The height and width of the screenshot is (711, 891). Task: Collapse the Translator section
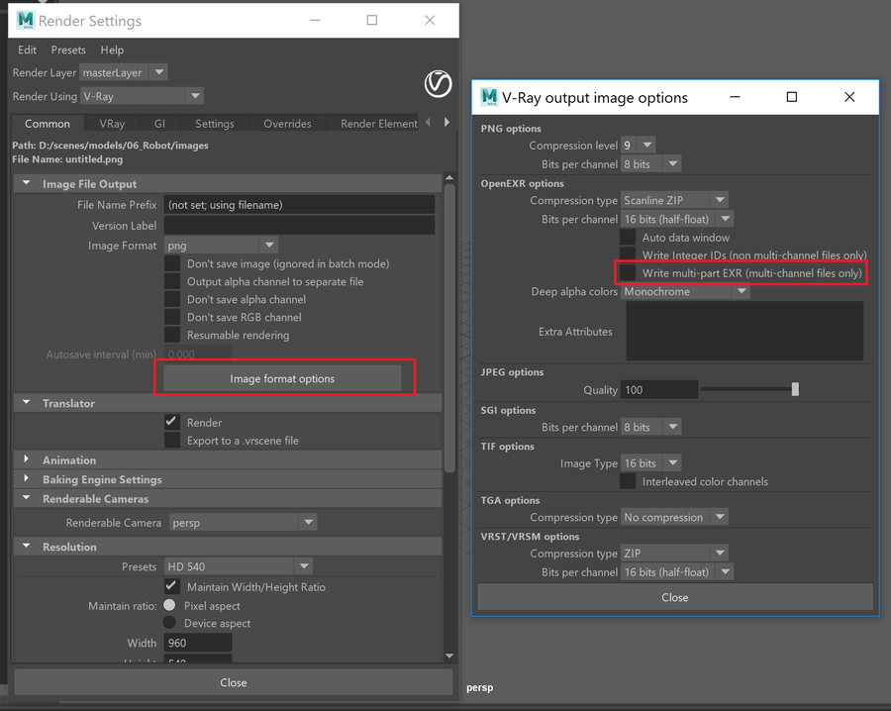point(26,403)
